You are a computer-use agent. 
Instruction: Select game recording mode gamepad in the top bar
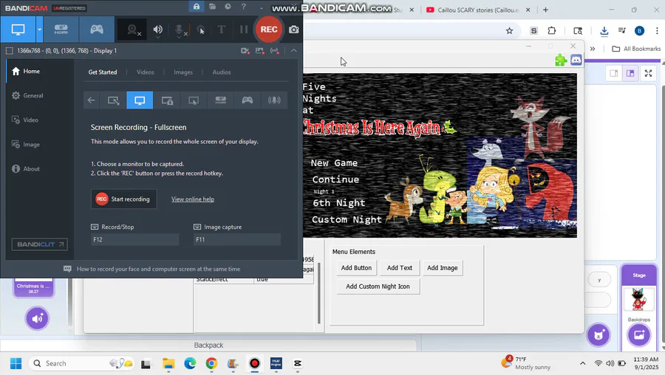97,30
